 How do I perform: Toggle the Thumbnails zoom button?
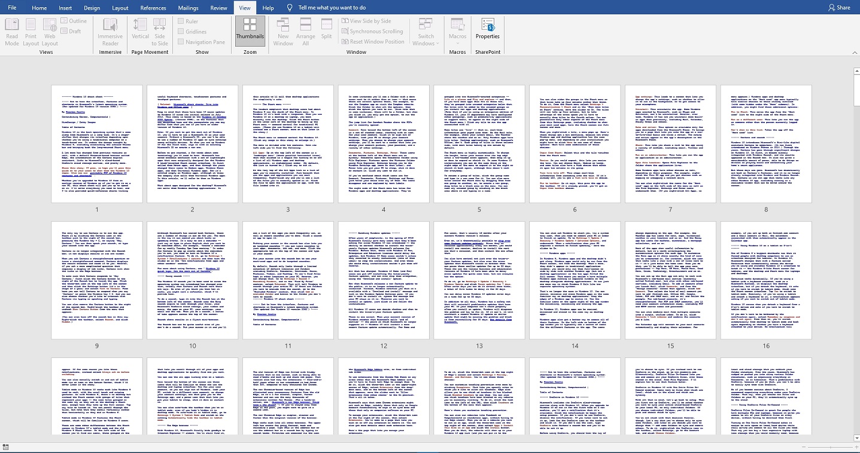250,32
